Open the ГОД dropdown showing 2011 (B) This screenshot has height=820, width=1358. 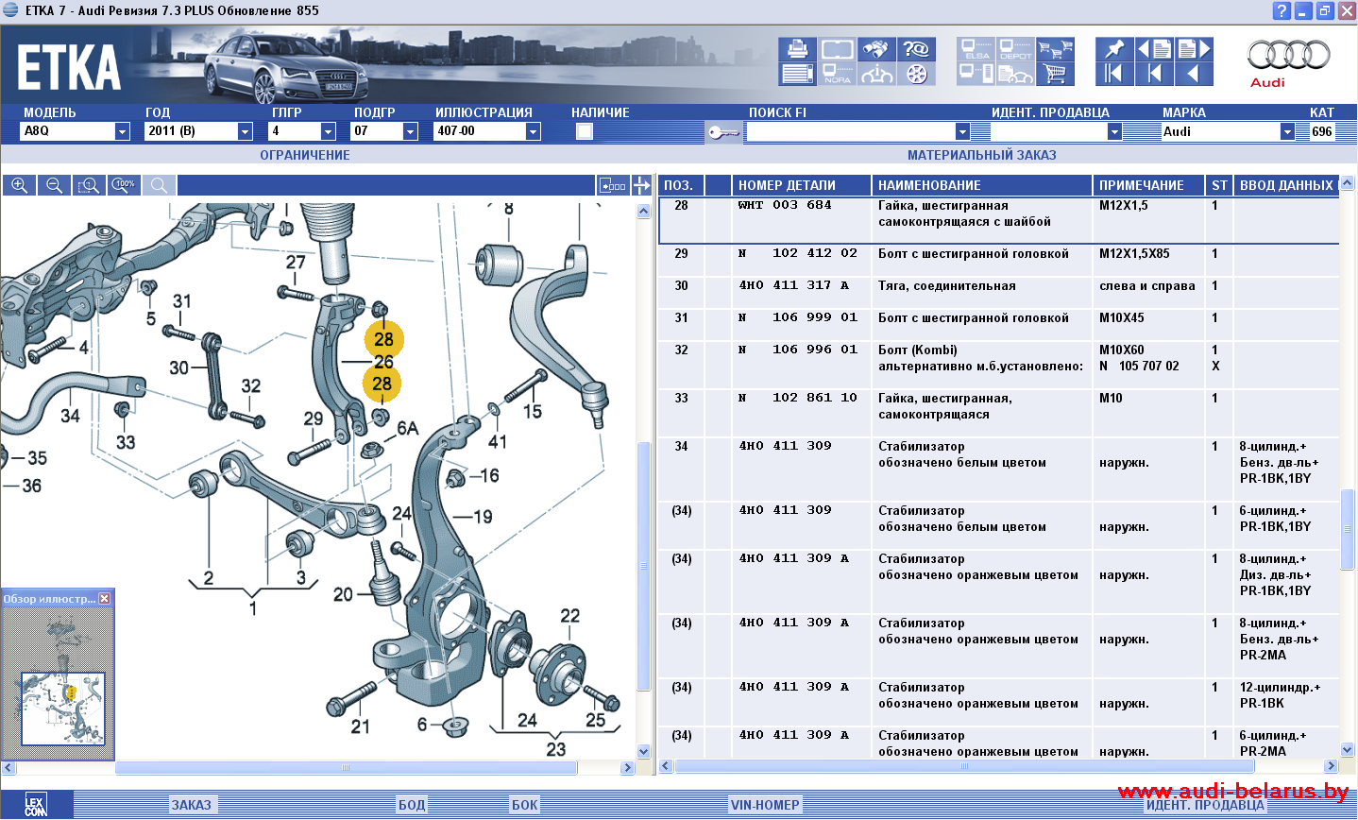[245, 131]
